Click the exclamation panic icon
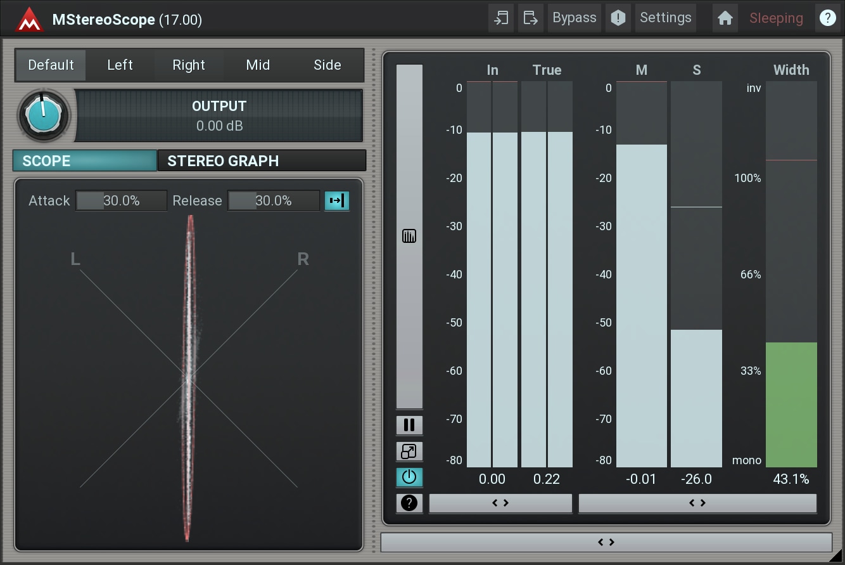Viewport: 845px width, 565px height. point(618,18)
